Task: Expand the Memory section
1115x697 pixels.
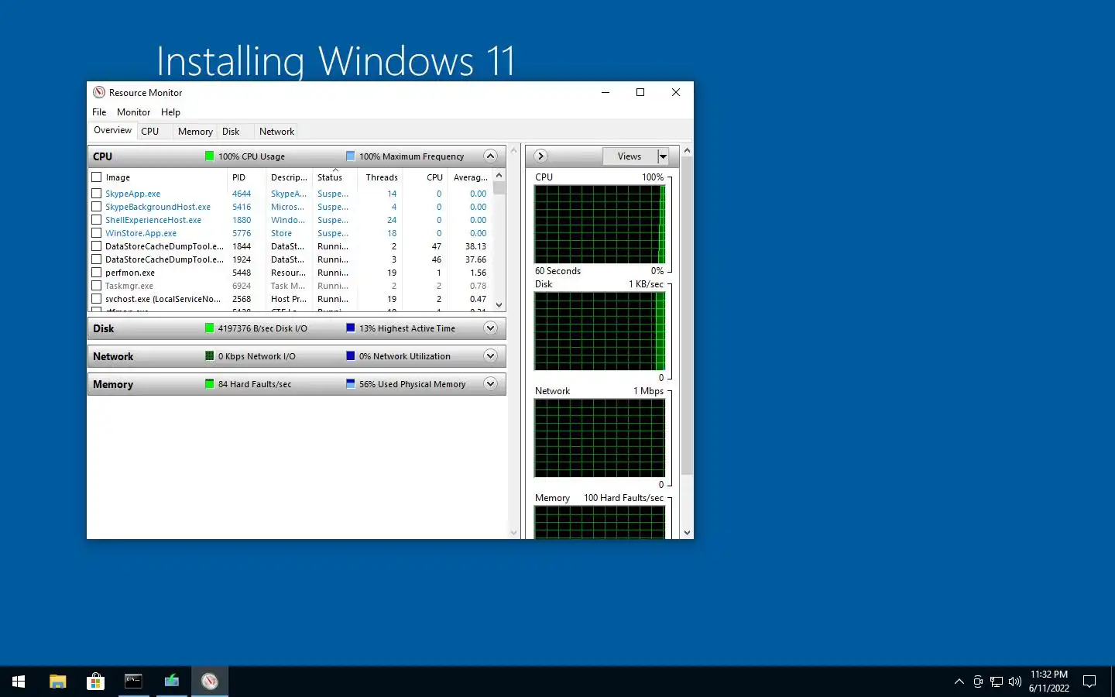Action: (490, 383)
